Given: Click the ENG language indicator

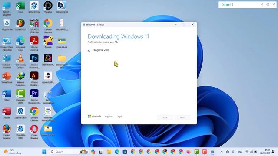Looking at the screenshot, I should [x=240, y=152].
